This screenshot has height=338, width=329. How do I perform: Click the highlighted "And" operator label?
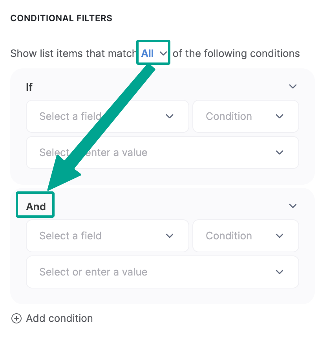(36, 206)
